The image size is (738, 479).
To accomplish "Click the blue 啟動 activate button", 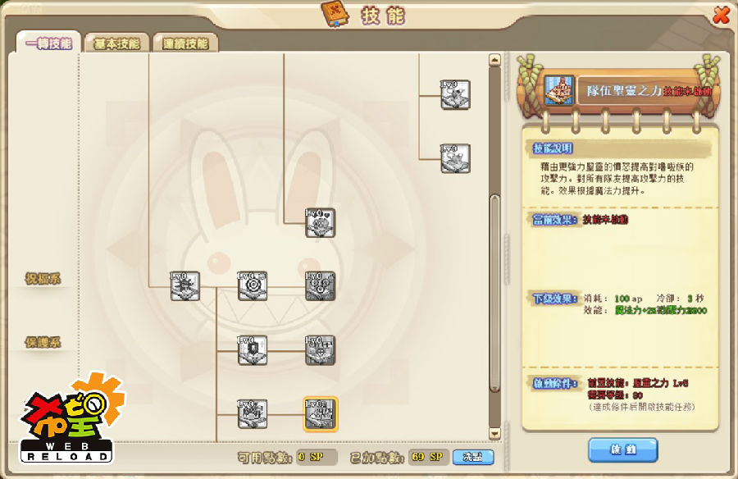I will (x=623, y=449).
